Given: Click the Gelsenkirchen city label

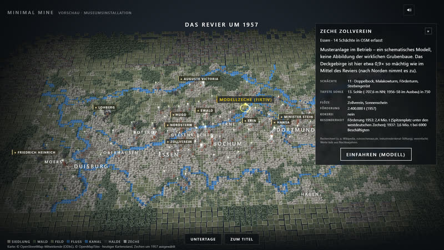Looking at the screenshot, I should click(x=192, y=135).
